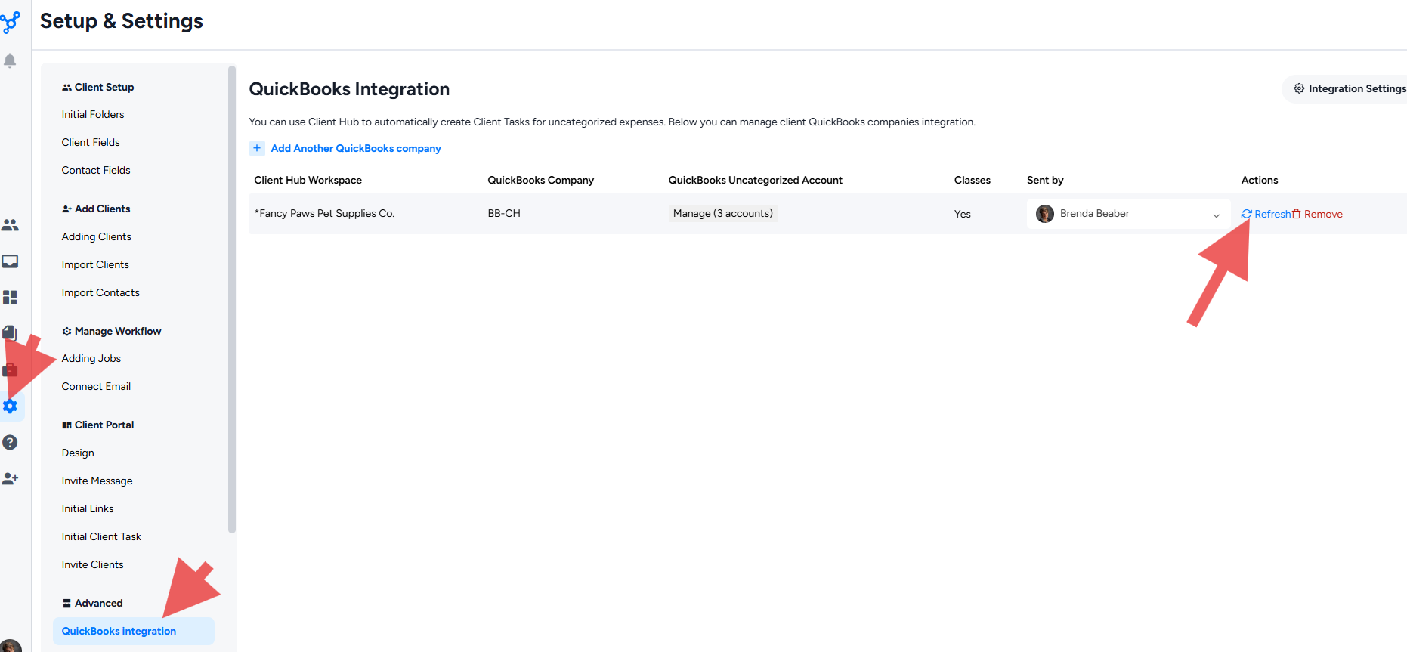Click the Setup & Settings page title

click(122, 21)
